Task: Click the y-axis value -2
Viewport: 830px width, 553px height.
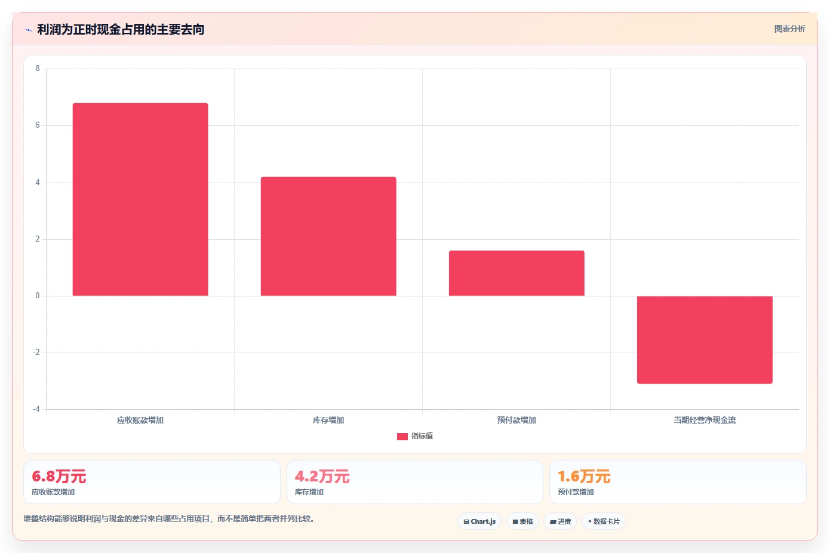Action: (x=36, y=353)
